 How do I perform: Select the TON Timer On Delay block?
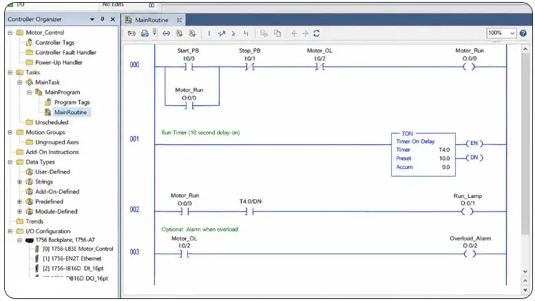click(x=423, y=154)
